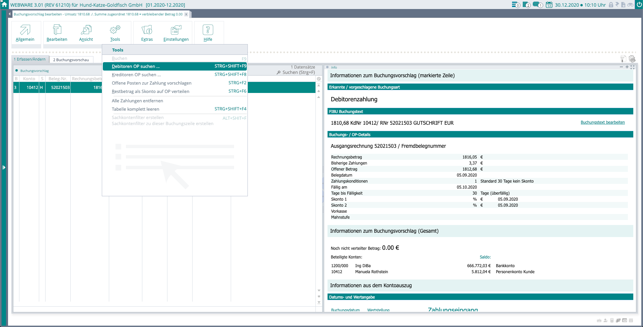Switch to the '2 Buchungsvorschau' tab

click(71, 60)
